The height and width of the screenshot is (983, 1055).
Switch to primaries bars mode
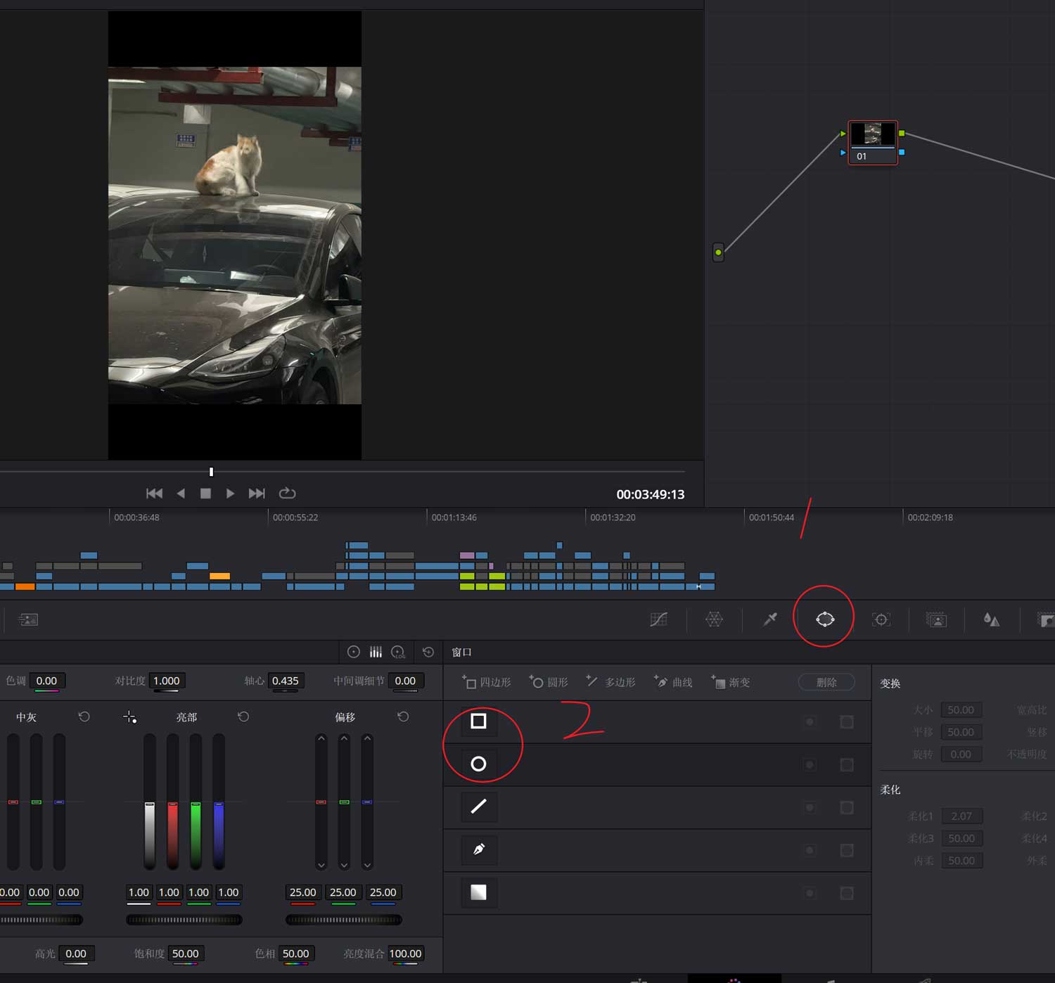click(376, 652)
